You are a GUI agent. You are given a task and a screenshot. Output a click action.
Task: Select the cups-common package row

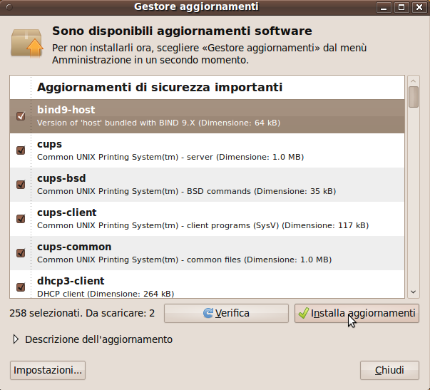click(207, 253)
